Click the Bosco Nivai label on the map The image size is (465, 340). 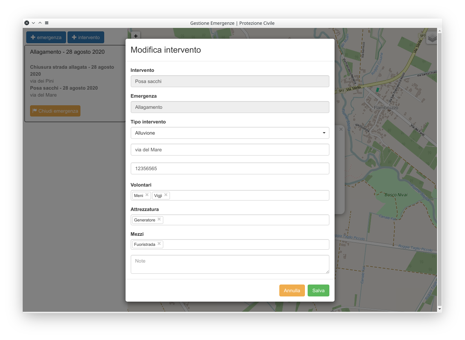tap(396, 195)
